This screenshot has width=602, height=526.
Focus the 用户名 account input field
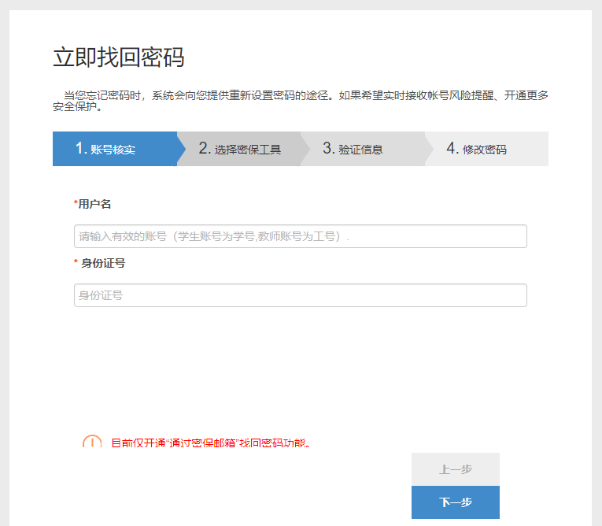point(300,236)
